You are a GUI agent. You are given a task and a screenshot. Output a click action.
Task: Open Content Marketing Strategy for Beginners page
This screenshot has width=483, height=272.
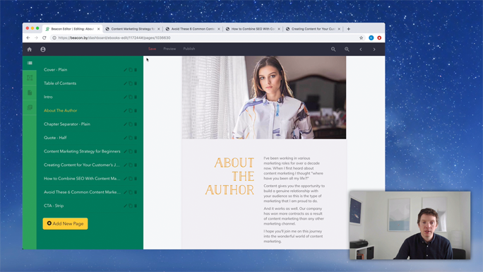click(82, 151)
